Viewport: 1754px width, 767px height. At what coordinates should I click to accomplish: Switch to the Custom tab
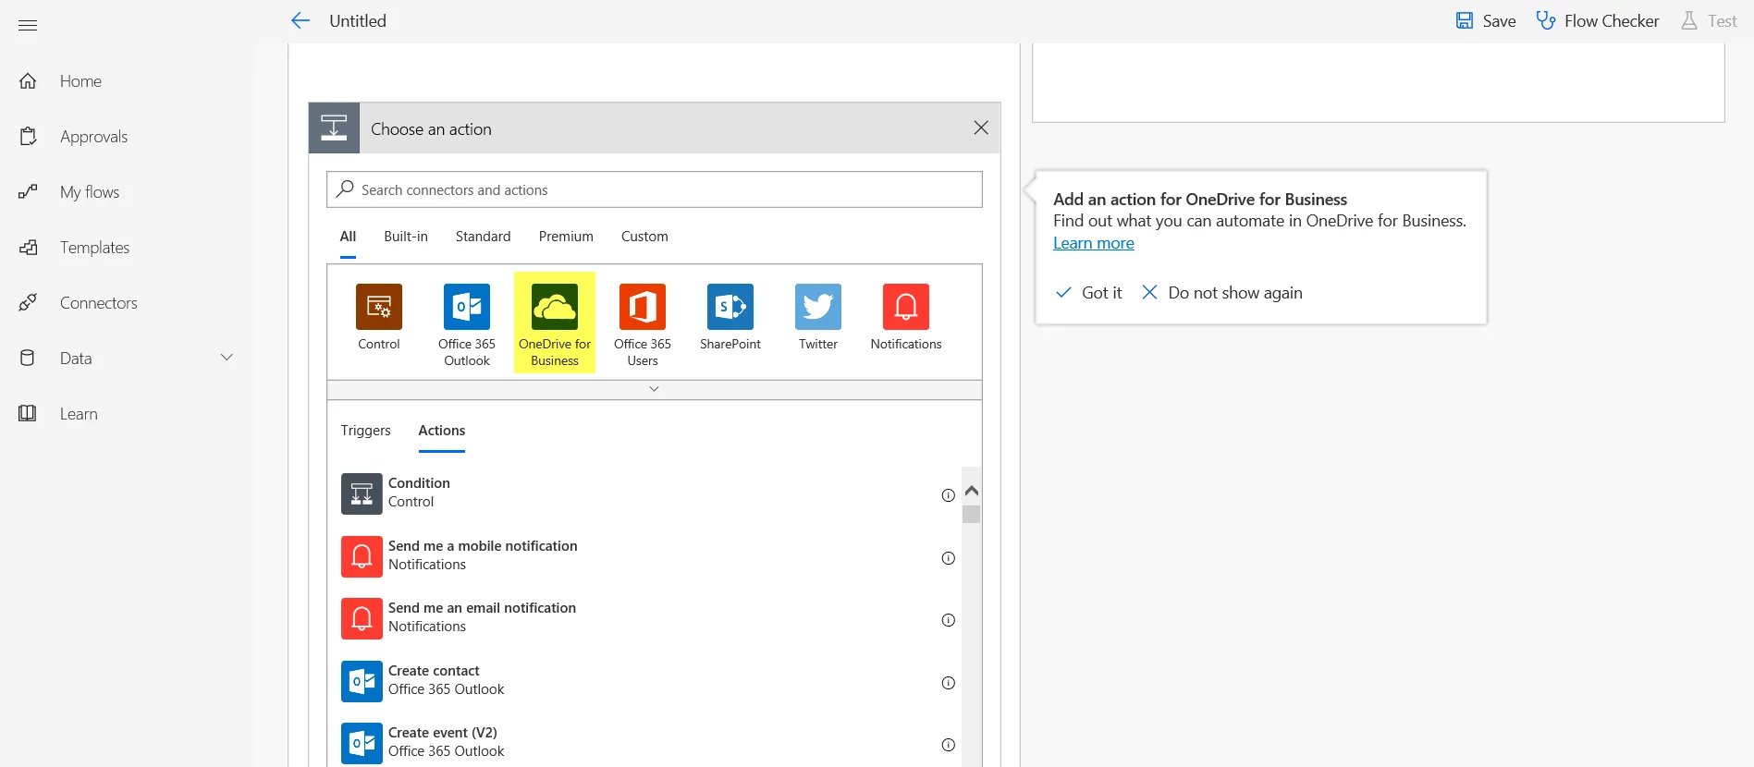(x=644, y=237)
